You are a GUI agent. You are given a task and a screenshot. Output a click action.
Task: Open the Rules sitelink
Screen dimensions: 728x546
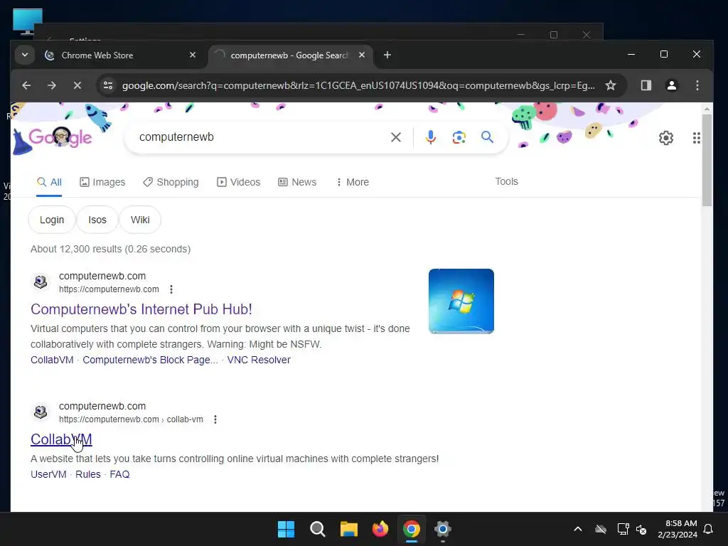click(x=87, y=474)
